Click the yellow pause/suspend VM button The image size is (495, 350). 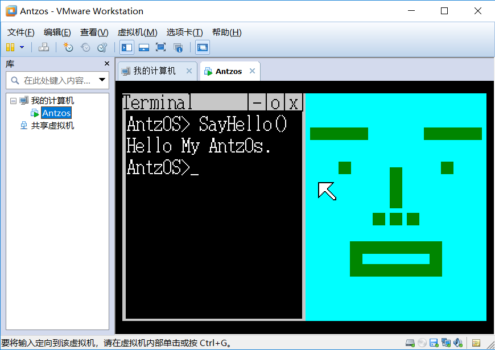tap(10, 47)
